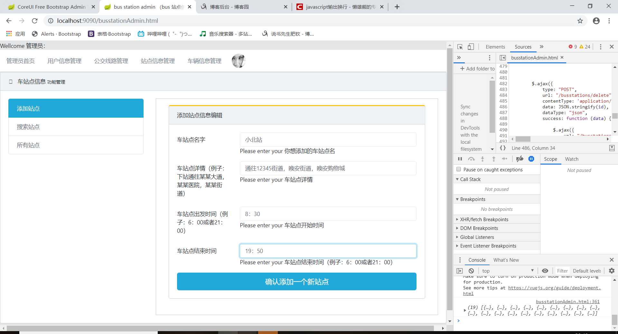Open the Elements tab in DevTools
The width and height of the screenshot is (618, 334).
pos(495,47)
